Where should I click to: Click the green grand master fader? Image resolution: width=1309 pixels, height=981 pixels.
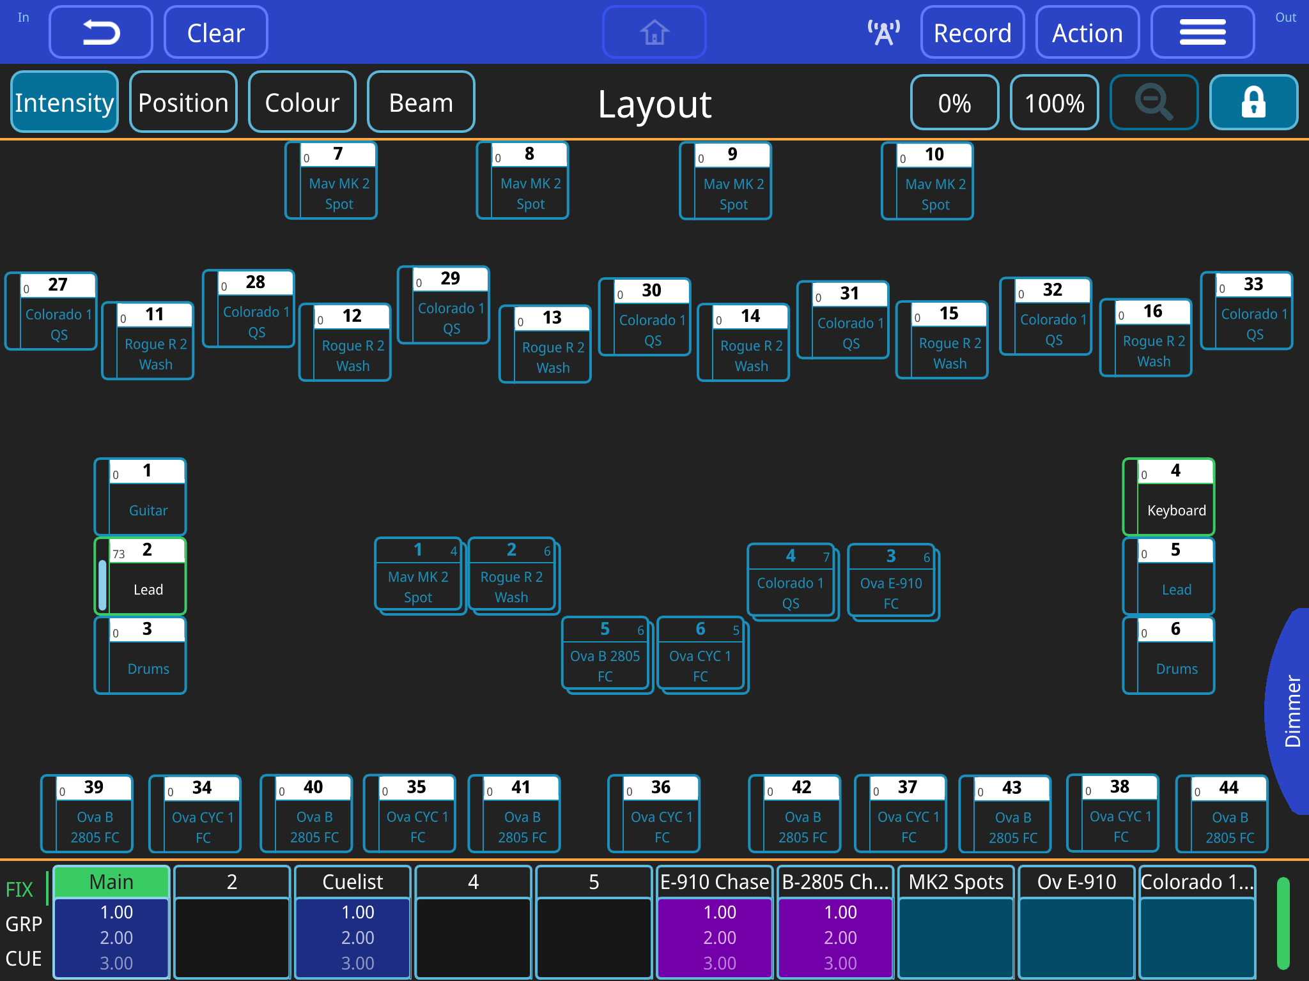[x=1283, y=924]
